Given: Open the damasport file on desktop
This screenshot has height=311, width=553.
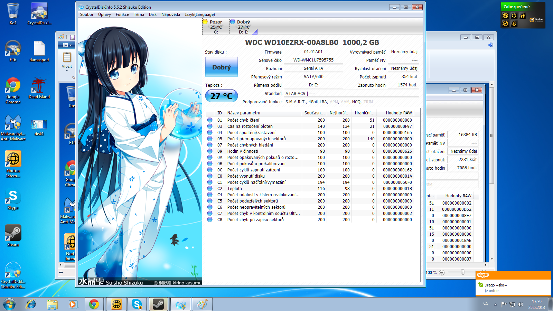Looking at the screenshot, I should click(39, 51).
